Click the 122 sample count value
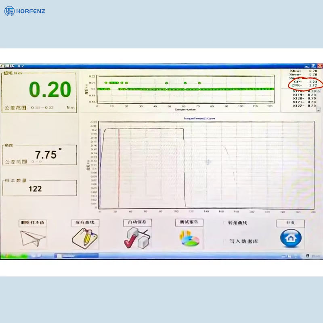This screenshot has height=323, width=323. coord(35,189)
